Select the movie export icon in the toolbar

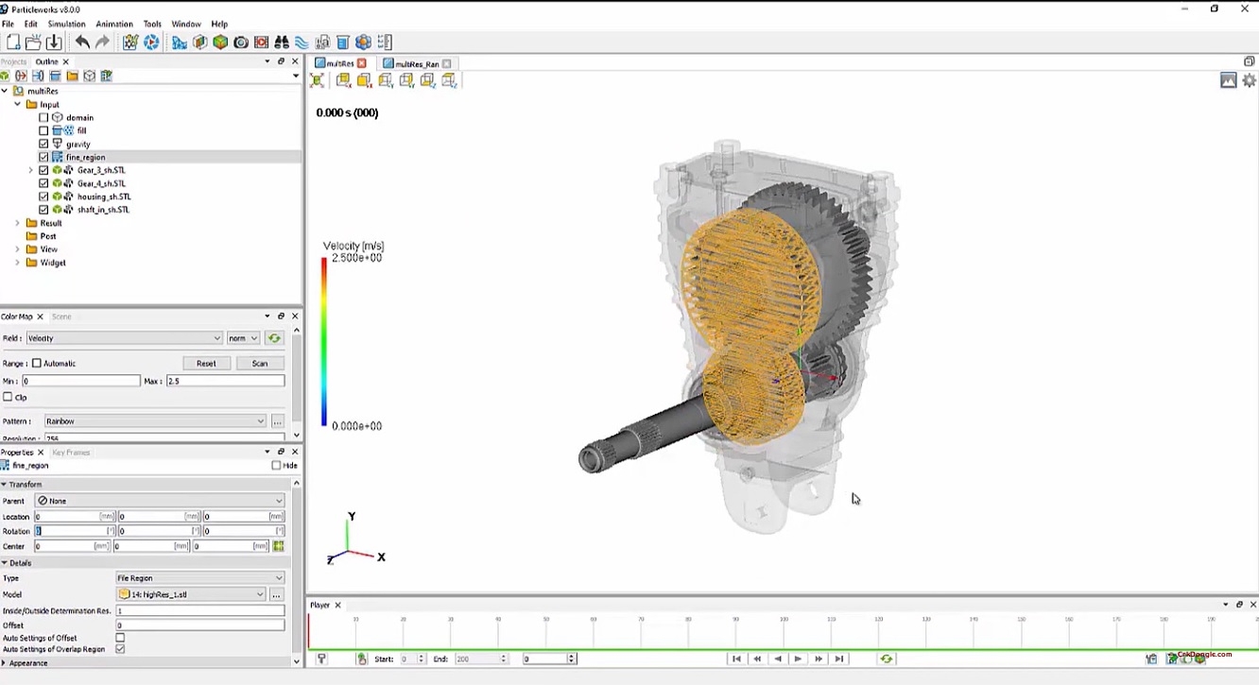260,42
